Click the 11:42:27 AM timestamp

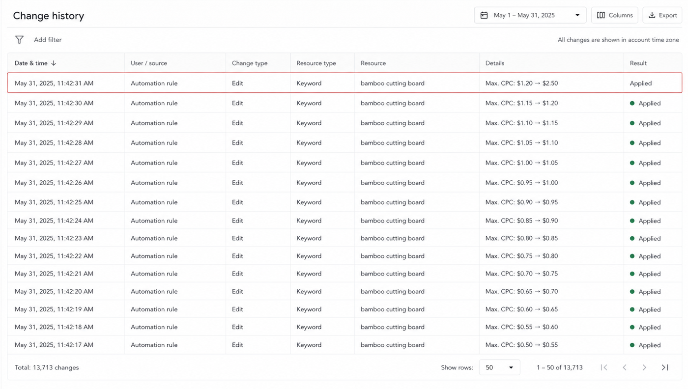54,163
